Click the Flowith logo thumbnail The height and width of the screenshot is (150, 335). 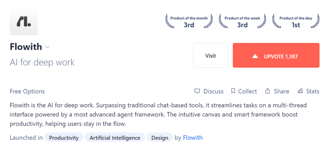pos(24,22)
